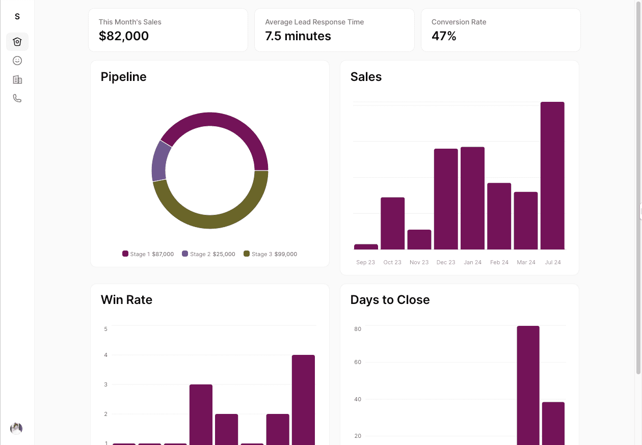Click the Win Rate chart title
The width and height of the screenshot is (642, 445).
pos(126,299)
